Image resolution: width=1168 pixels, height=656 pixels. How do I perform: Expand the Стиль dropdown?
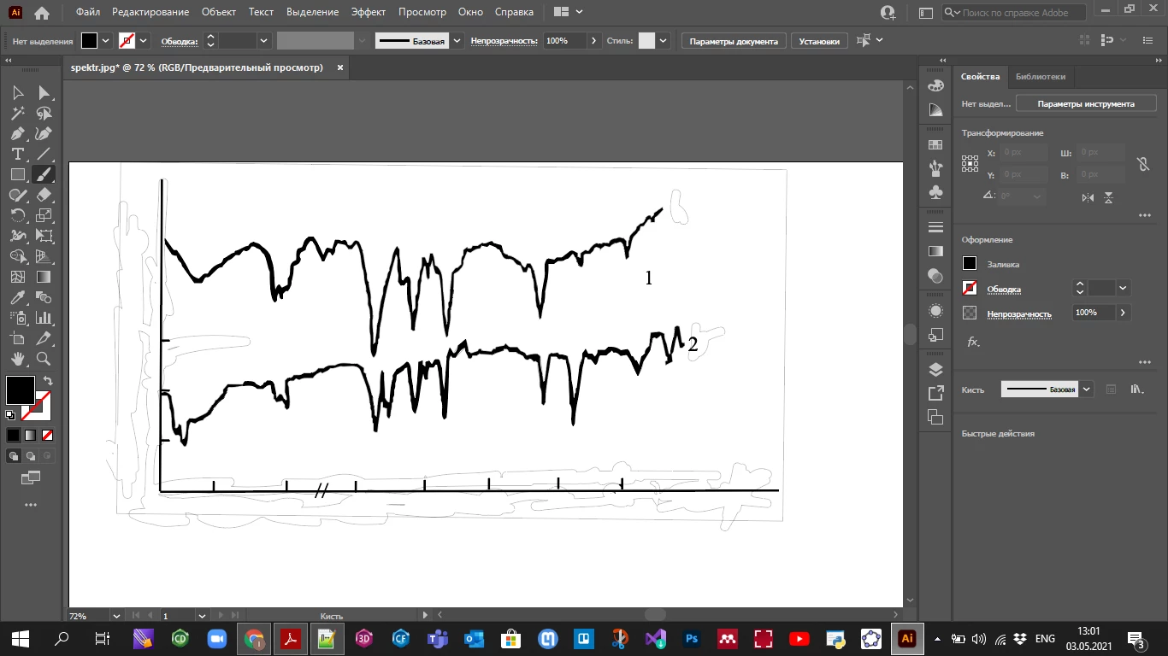(664, 40)
